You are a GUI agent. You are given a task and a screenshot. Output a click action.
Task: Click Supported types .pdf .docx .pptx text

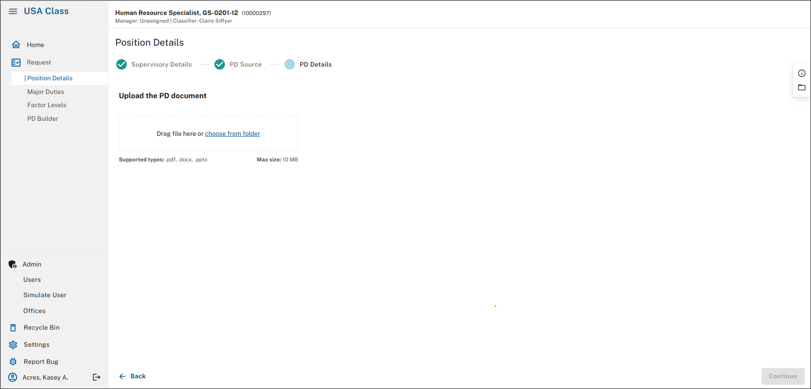point(163,160)
